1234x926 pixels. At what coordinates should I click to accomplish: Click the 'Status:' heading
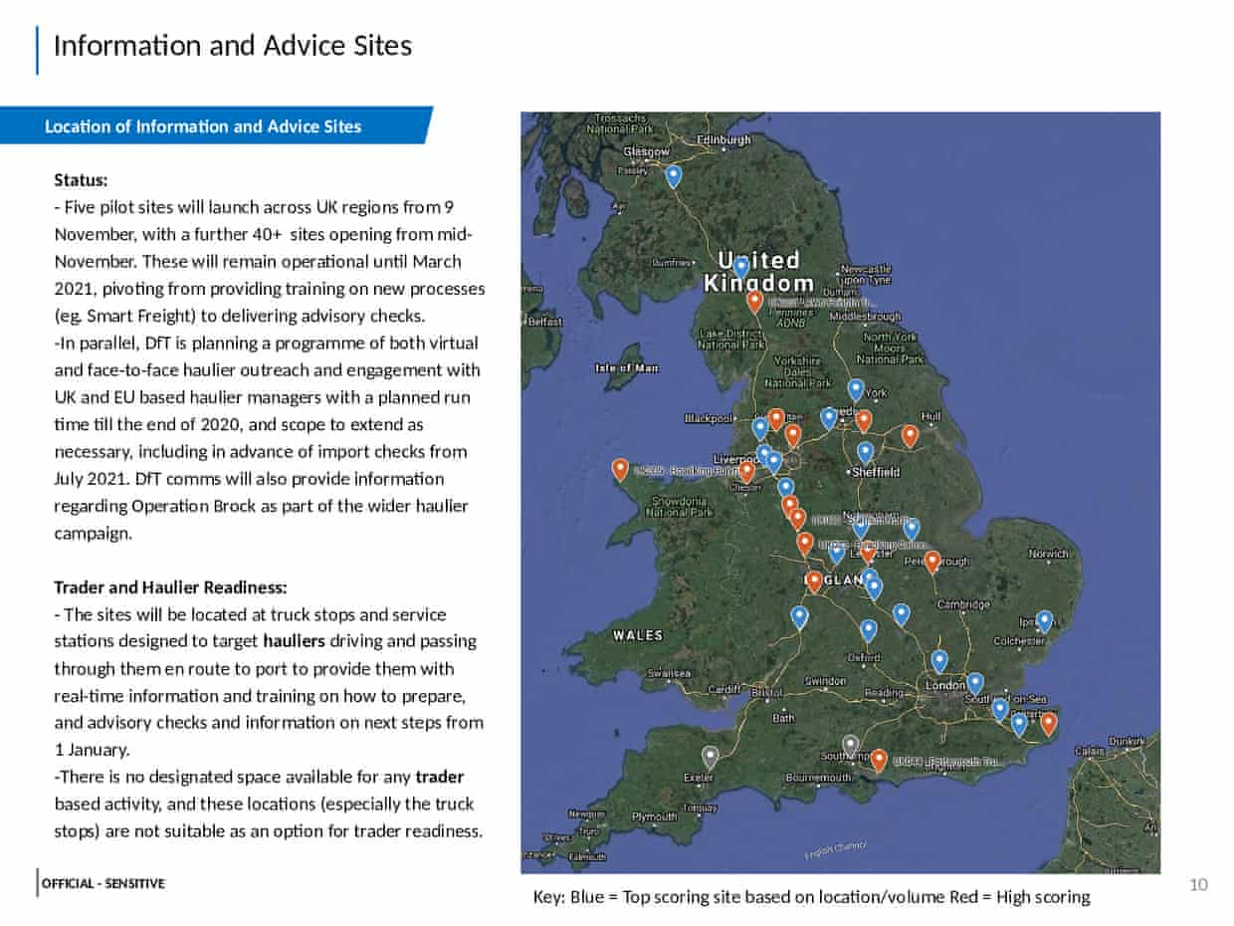click(x=81, y=180)
